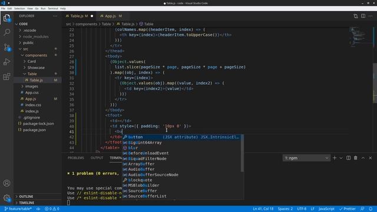Create a new terminal with plus icon
Viewport: 377px width, 212px height.
335,158
